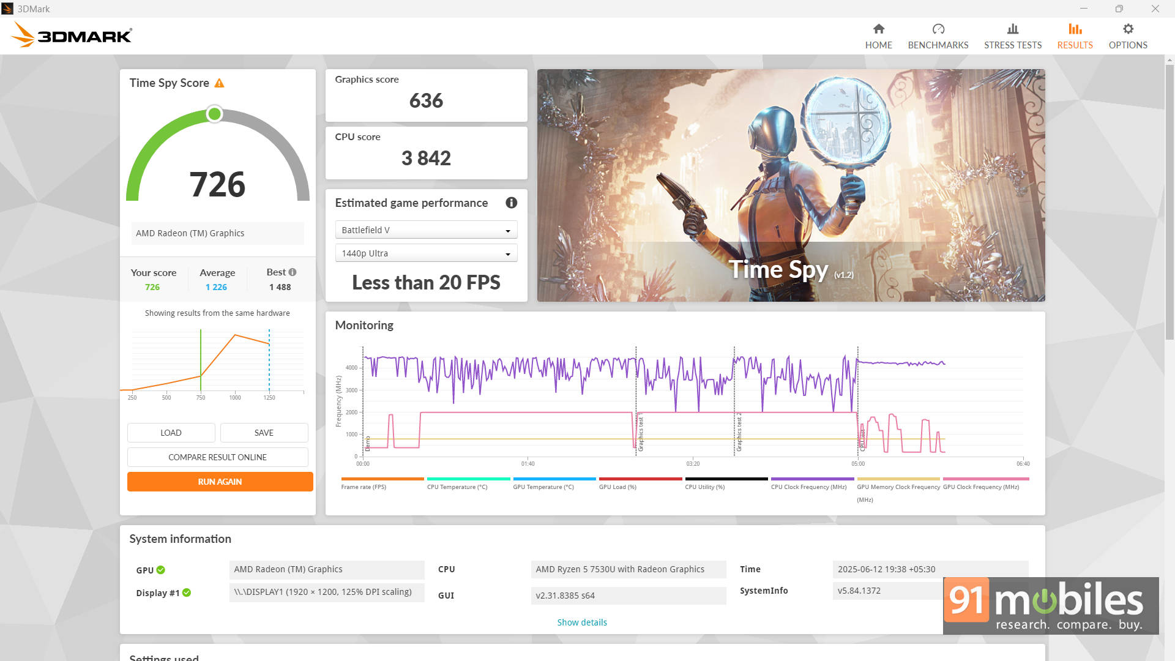Click COMPARE RESULT ONLINE button
Viewport: 1175px width, 661px height.
click(217, 457)
